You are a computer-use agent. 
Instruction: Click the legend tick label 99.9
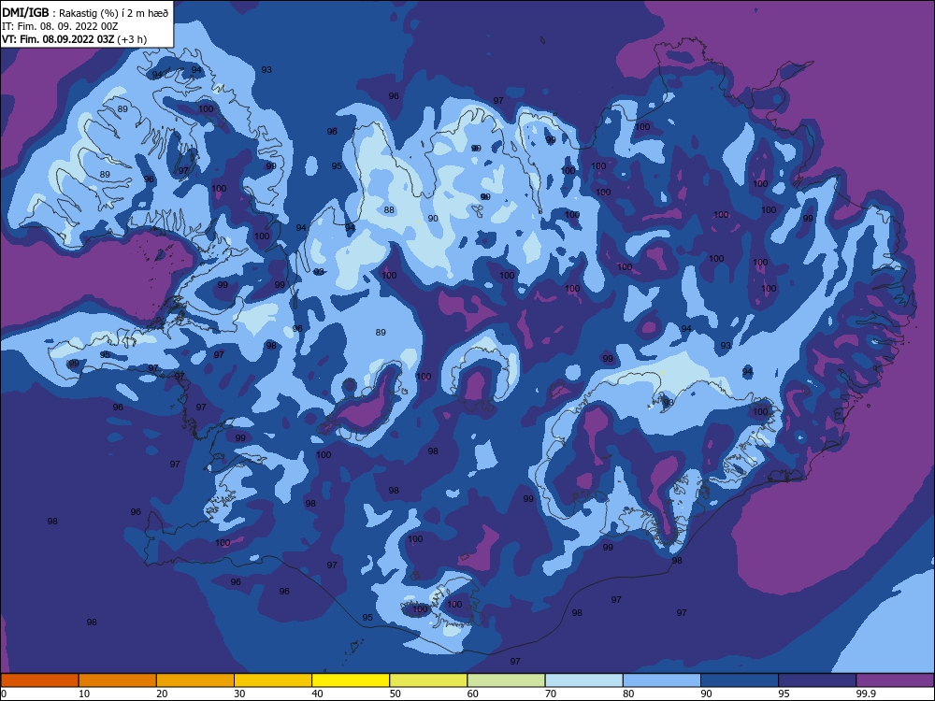click(x=865, y=694)
